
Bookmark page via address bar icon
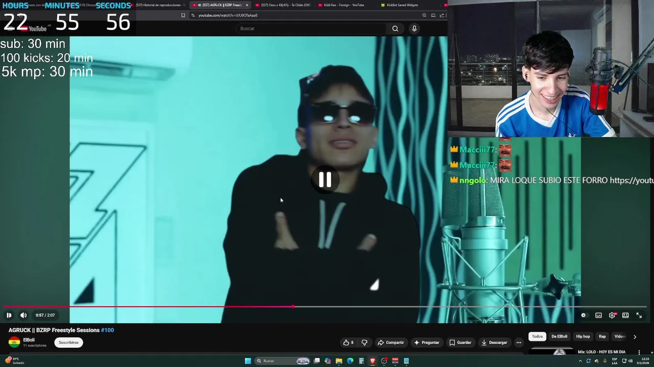click(183, 15)
